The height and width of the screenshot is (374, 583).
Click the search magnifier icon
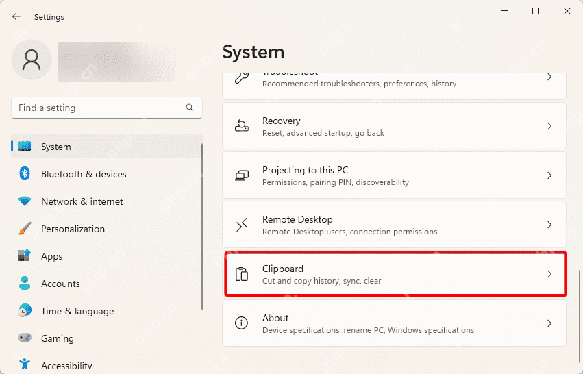click(190, 108)
